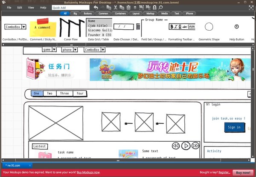Expand the 'game' combo box on canvas
This screenshot has height=177, width=256.
coord(49,50)
